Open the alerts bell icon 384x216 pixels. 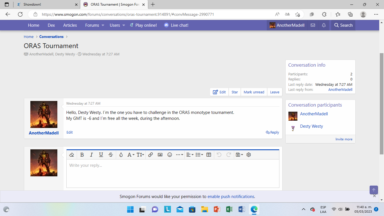pyautogui.click(x=324, y=25)
